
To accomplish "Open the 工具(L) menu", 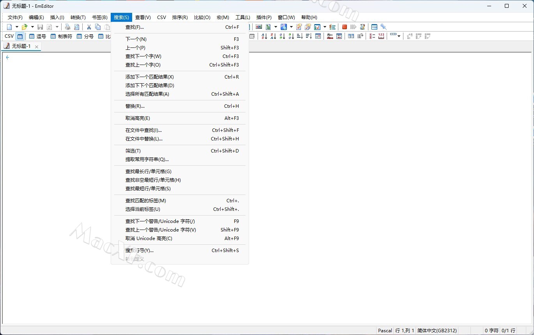I will pyautogui.click(x=243, y=18).
